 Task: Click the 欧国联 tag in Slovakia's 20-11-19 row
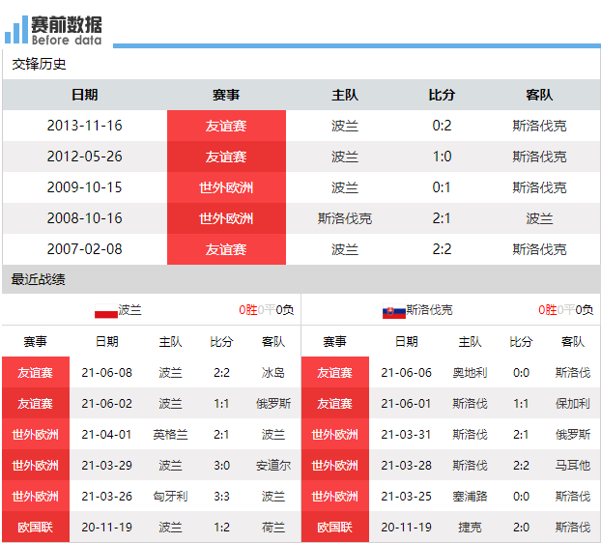[x=335, y=528]
